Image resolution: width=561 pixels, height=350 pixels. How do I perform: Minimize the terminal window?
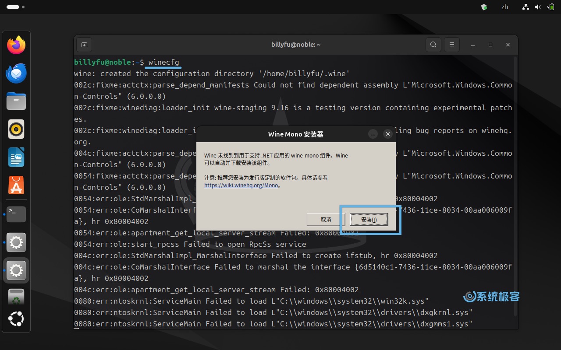[x=473, y=45]
